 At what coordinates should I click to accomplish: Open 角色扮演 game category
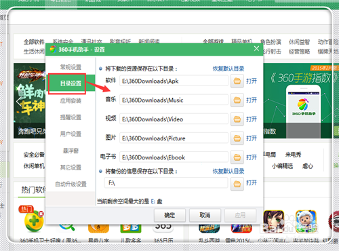(x=271, y=42)
